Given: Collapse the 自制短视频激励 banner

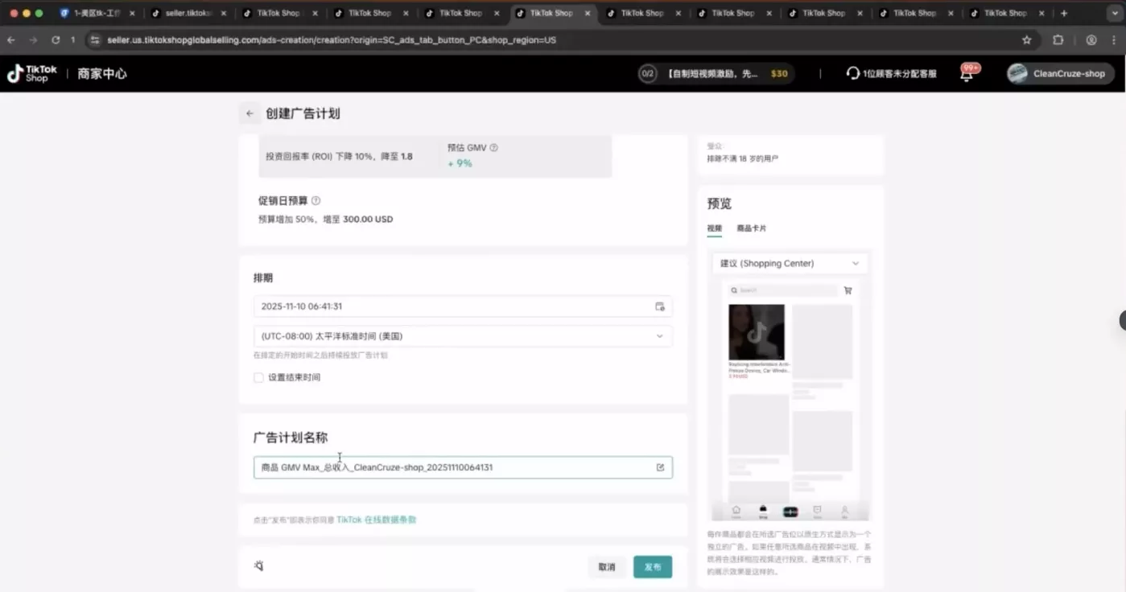Looking at the screenshot, I should click(x=715, y=73).
